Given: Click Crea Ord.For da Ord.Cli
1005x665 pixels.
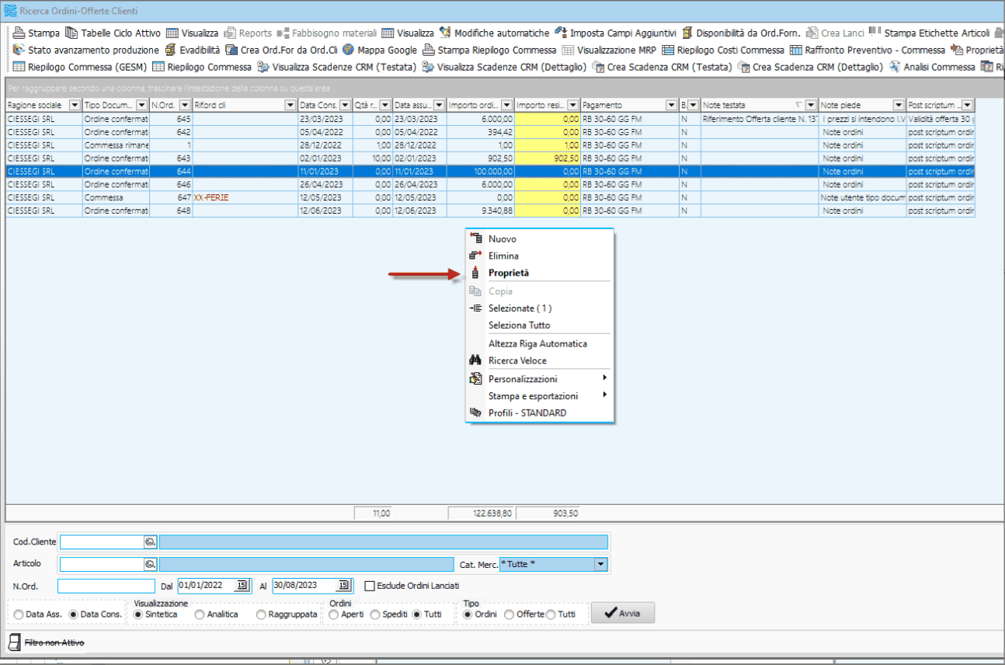Looking at the screenshot, I should (x=281, y=50).
